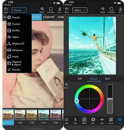
Task: Select Histogram in the dropdown menu
Action: pyautogui.click(x=15, y=50)
